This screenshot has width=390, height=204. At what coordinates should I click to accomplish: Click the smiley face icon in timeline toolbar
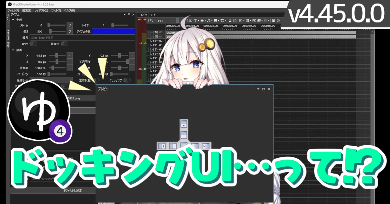point(235,20)
